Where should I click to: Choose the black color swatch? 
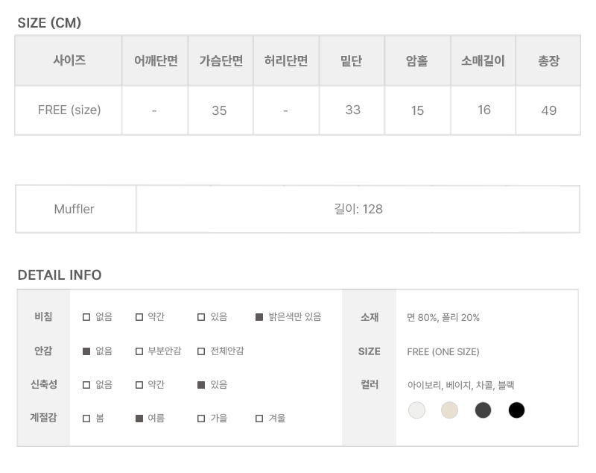516,410
